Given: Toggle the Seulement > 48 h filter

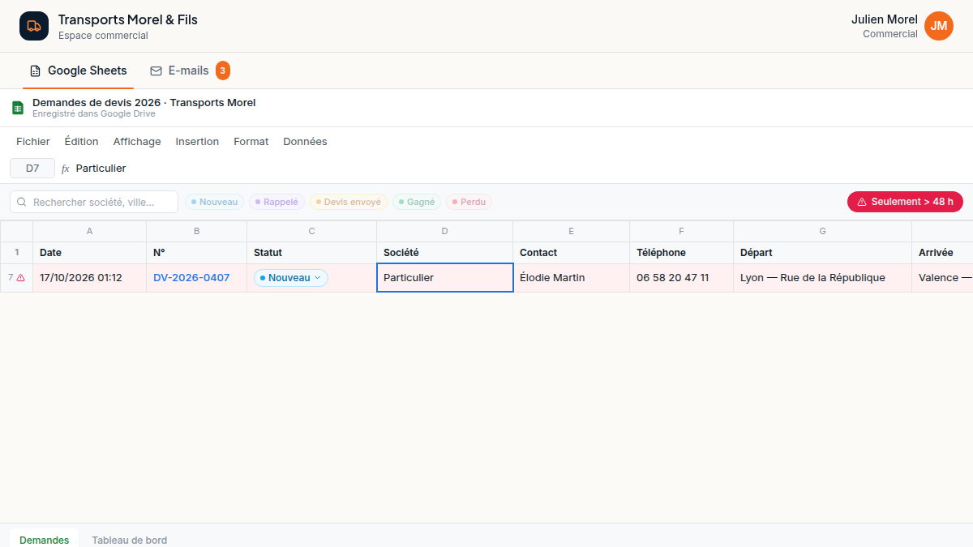Looking at the screenshot, I should pos(905,202).
